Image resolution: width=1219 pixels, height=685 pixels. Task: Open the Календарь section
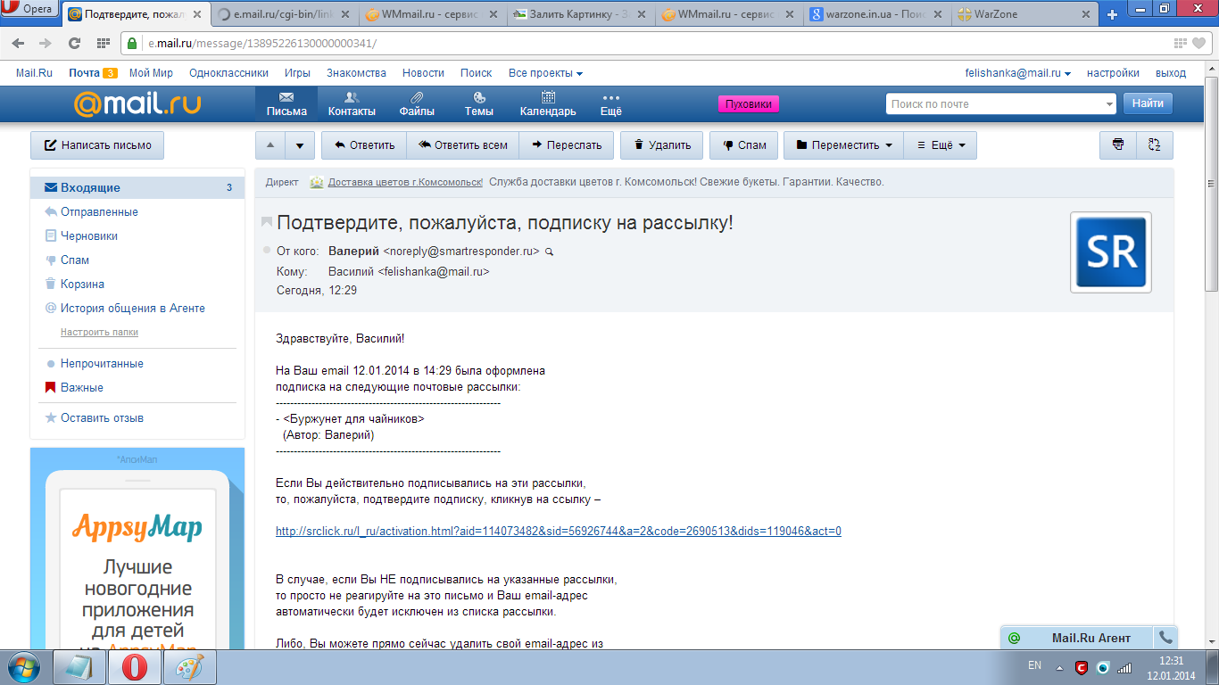548,104
